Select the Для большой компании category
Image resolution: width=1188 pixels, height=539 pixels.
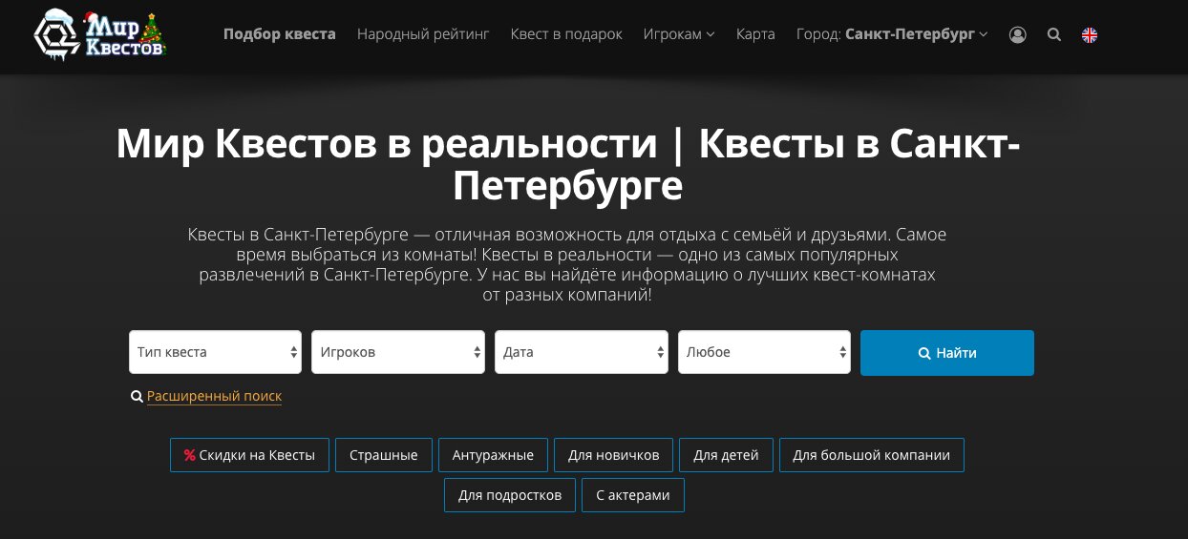click(x=872, y=455)
